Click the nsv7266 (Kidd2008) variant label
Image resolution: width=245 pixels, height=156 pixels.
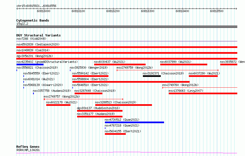pyautogui.click(x=31, y=39)
